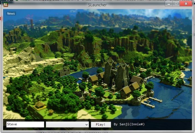Click the SLauncher title bar text
Image resolution: width=195 pixels, height=133 pixels.
tap(97, 5)
